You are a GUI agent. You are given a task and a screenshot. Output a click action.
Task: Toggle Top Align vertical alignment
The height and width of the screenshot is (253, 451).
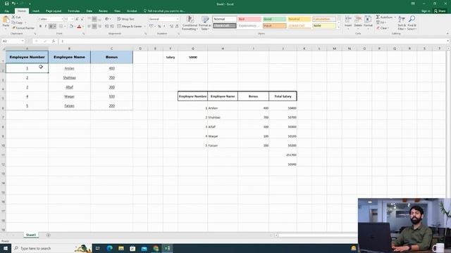click(89, 19)
